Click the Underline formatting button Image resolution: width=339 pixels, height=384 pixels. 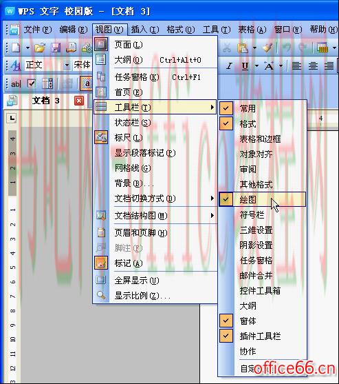(245, 65)
